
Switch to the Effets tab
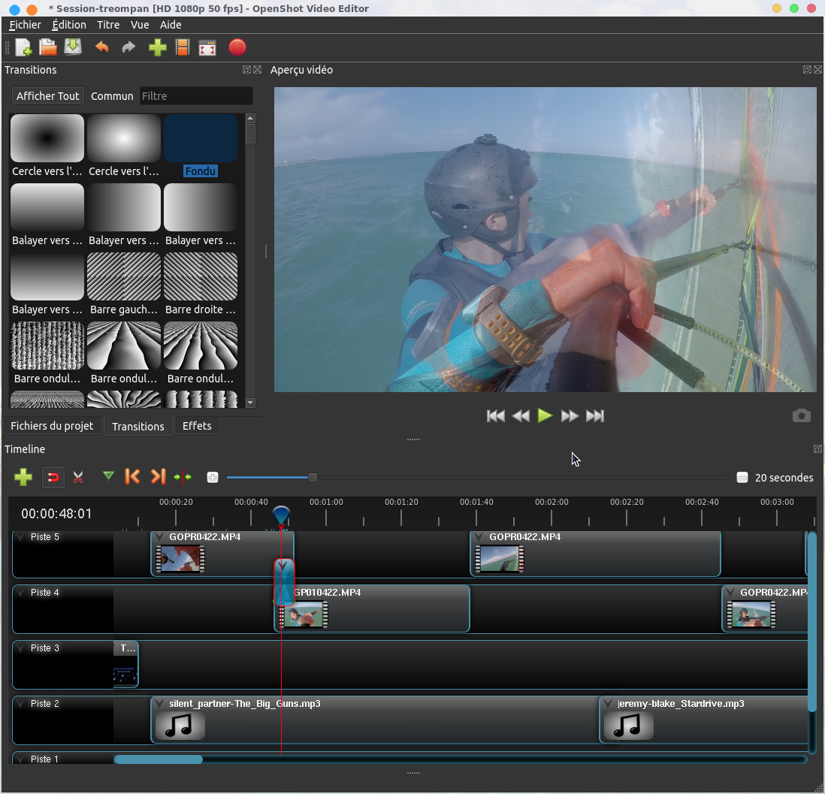197,426
